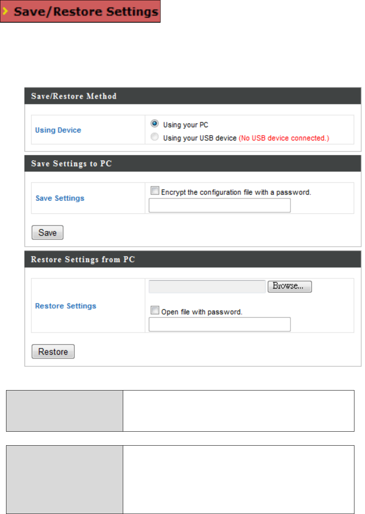This screenshot has height=514, width=365.
Task: Click the Save/Restore Settings title arrow icon
Action: pos(6,11)
